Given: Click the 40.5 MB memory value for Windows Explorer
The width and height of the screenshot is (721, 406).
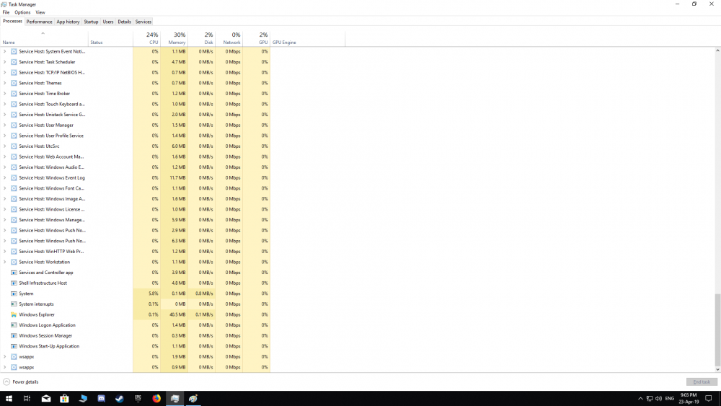Looking at the screenshot, I should [x=177, y=314].
